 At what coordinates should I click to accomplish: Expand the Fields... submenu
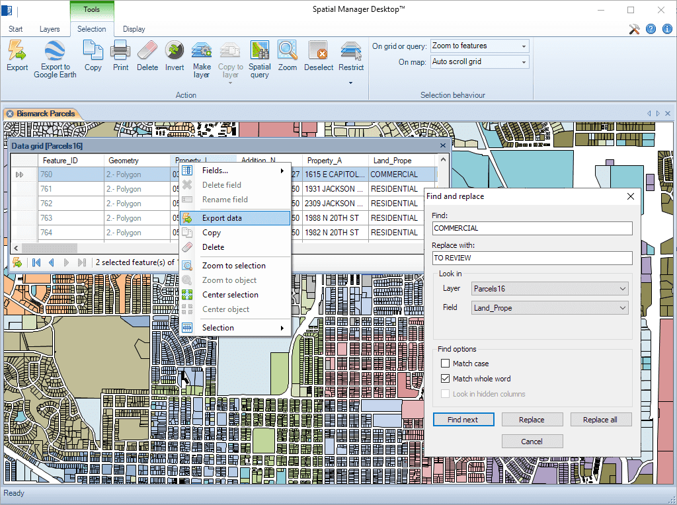point(235,171)
